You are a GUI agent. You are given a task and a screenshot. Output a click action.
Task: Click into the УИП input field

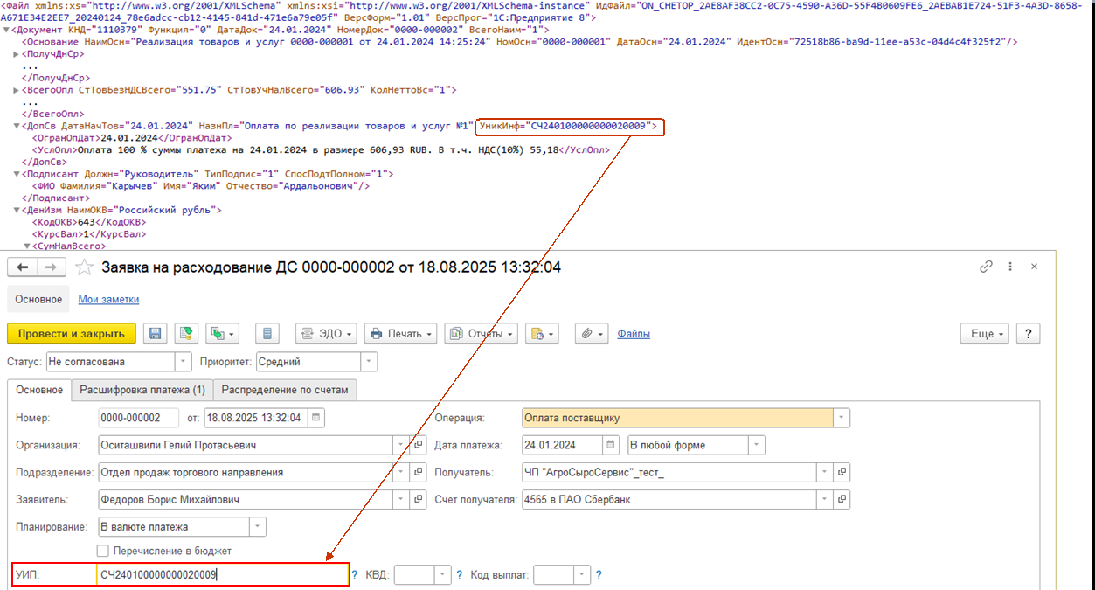pyautogui.click(x=223, y=574)
